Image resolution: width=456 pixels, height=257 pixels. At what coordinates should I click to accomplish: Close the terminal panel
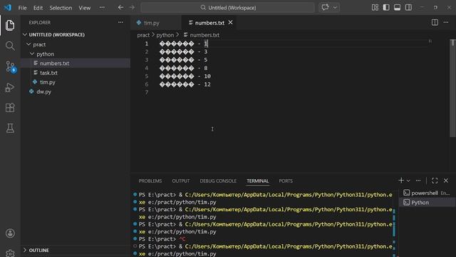[446, 181]
